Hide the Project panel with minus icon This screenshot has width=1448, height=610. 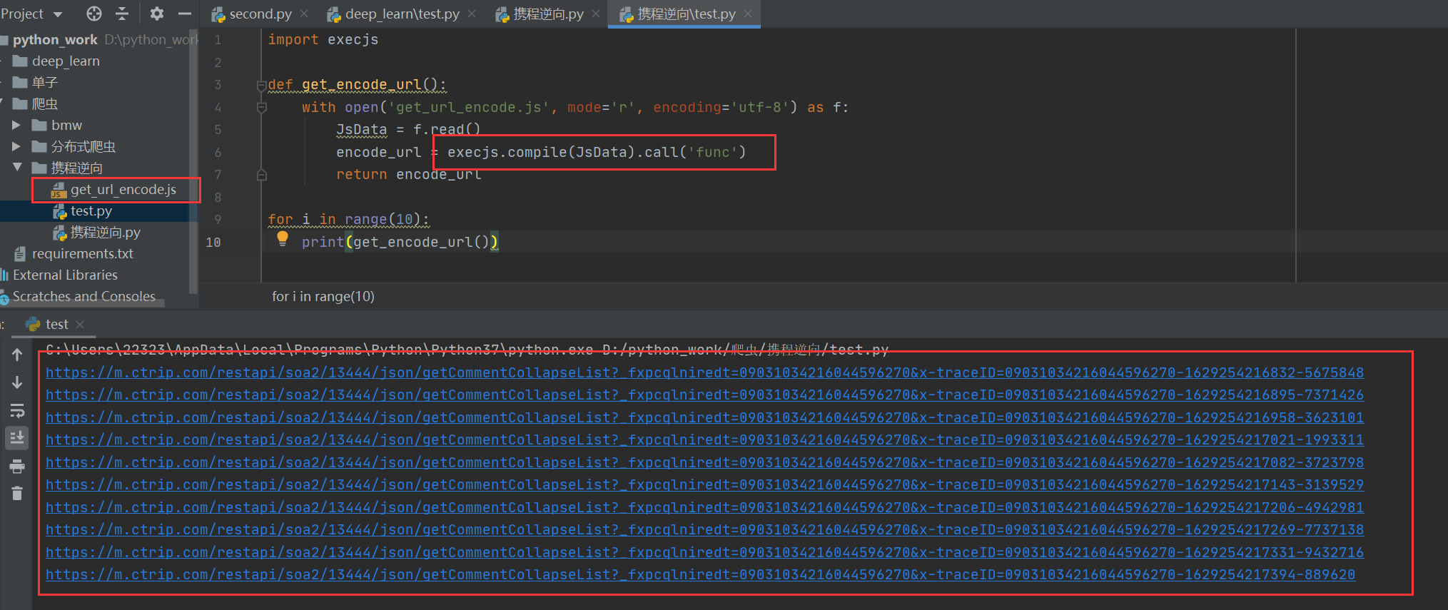click(x=184, y=14)
